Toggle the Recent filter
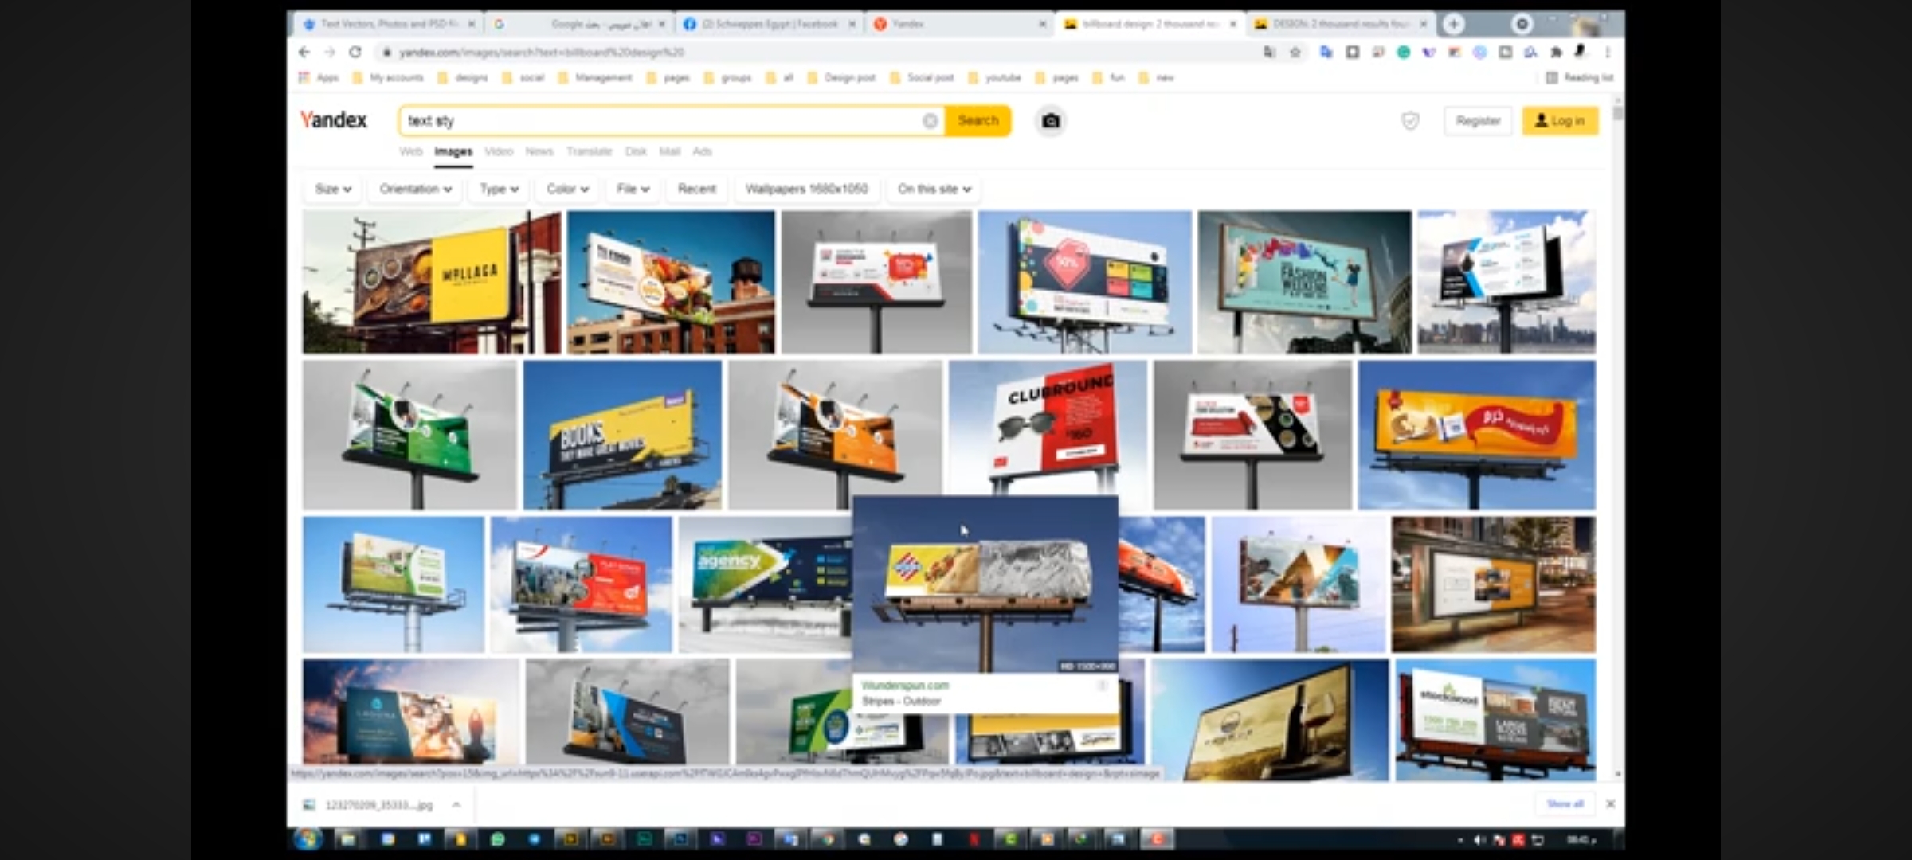The width and height of the screenshot is (1912, 860). click(x=696, y=190)
